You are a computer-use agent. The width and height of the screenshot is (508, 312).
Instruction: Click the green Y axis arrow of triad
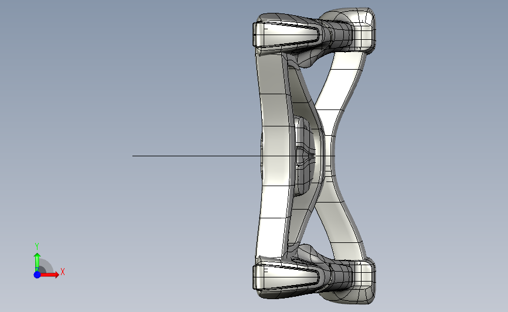(37, 262)
